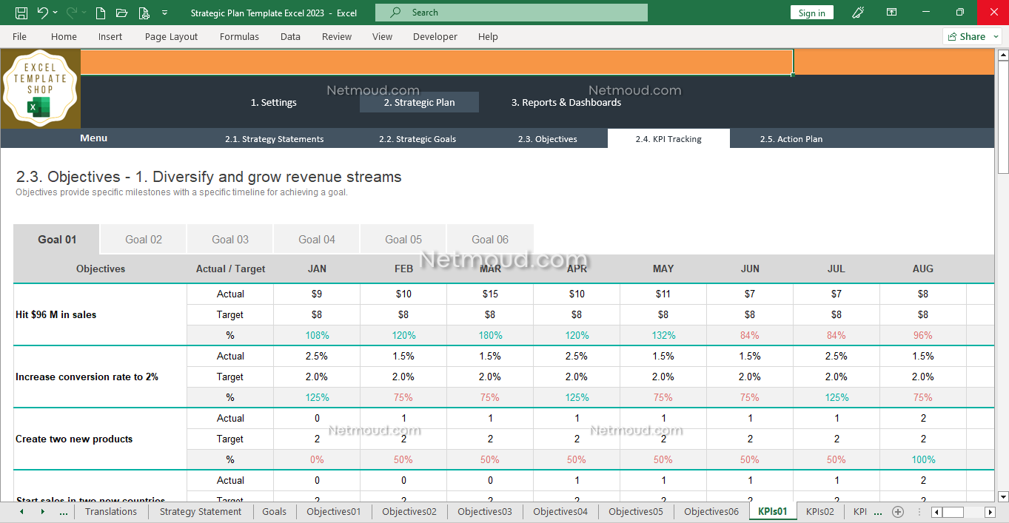1009x523 pixels.
Task: Select the 2.4. KPI Tracking tab
Action: click(x=668, y=139)
